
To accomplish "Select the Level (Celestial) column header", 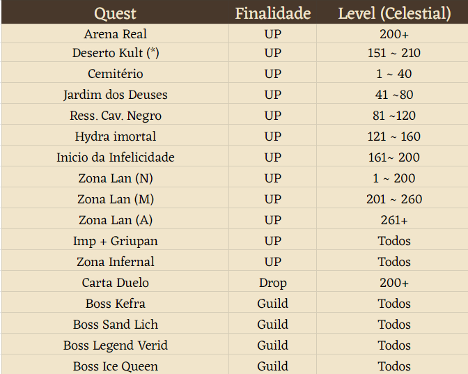I will (394, 13).
